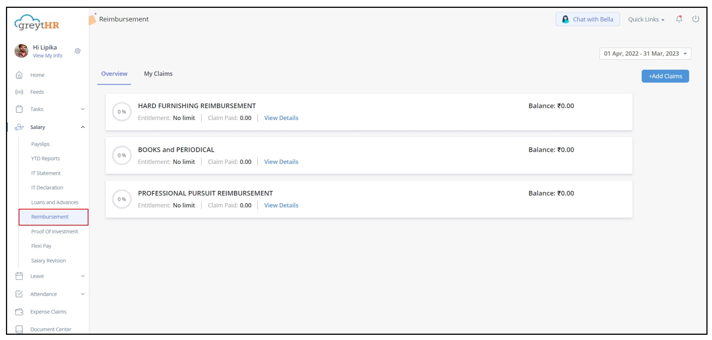Open Expense Claims sidebar label
712x340 pixels.
[x=49, y=312]
